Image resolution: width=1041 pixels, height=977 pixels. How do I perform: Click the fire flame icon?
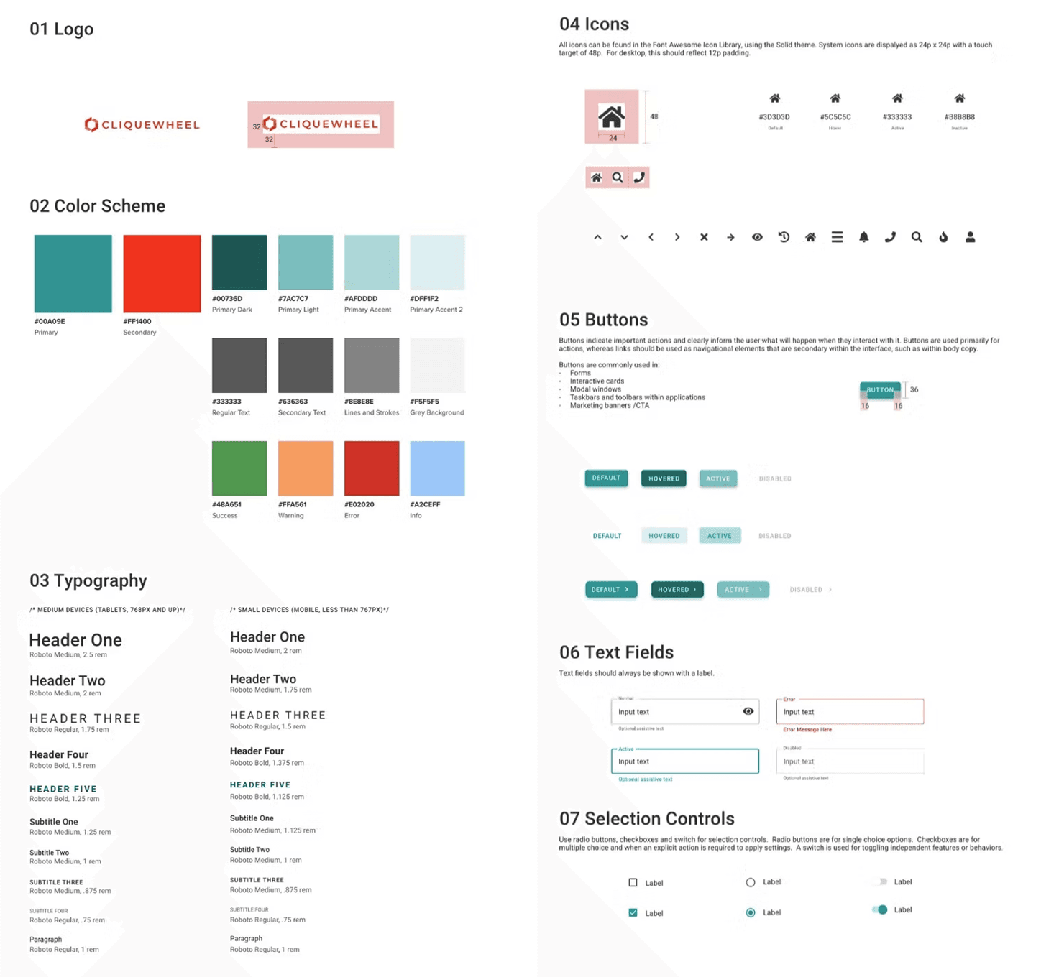tap(943, 237)
